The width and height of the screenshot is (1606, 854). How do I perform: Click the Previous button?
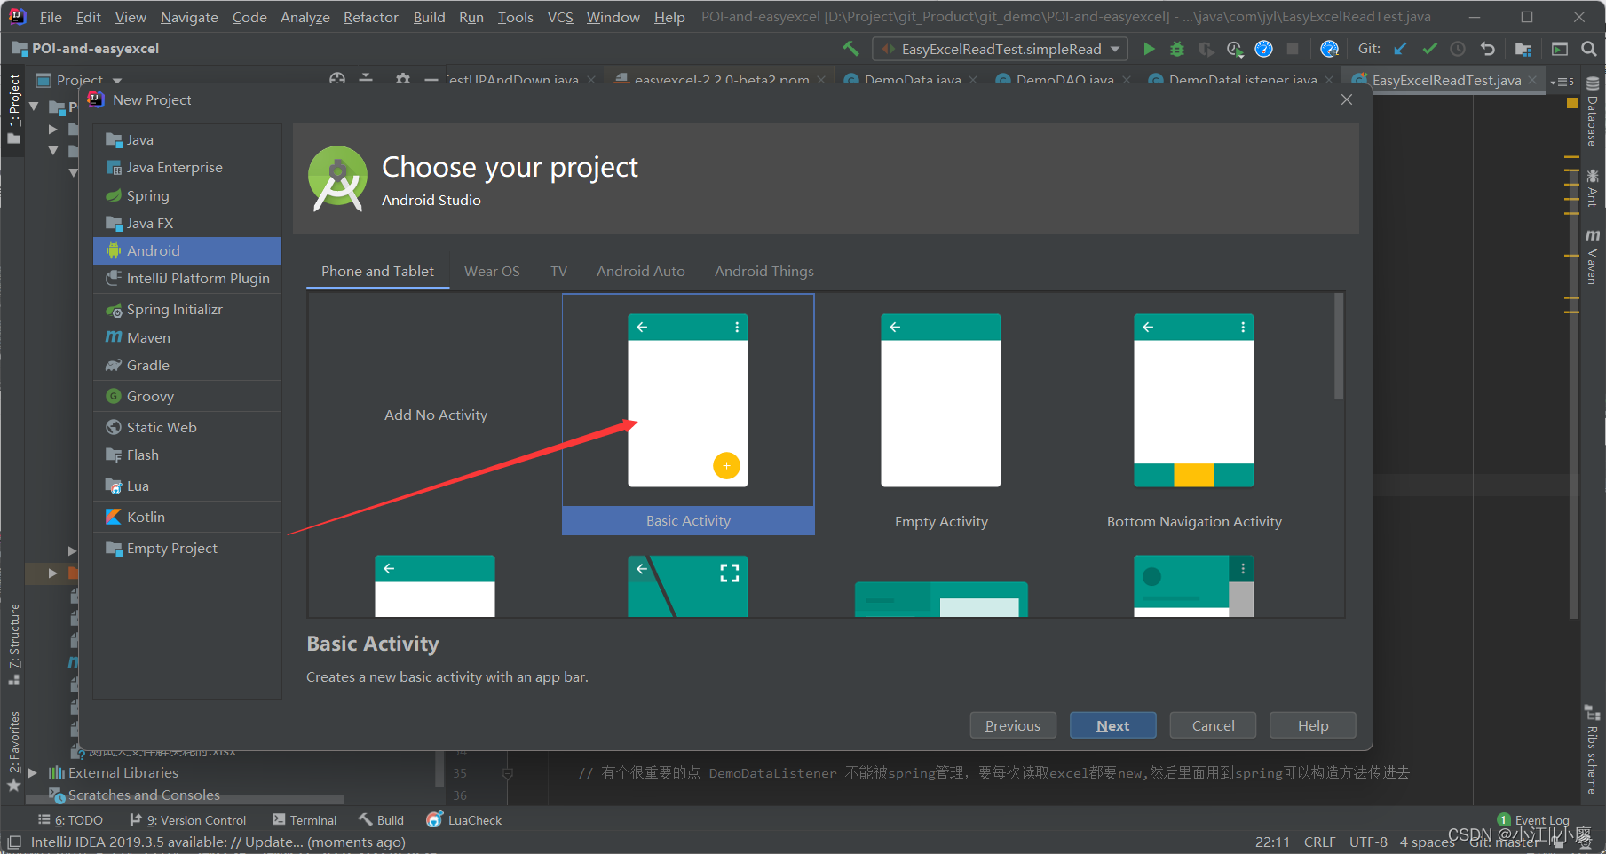coord(1013,725)
